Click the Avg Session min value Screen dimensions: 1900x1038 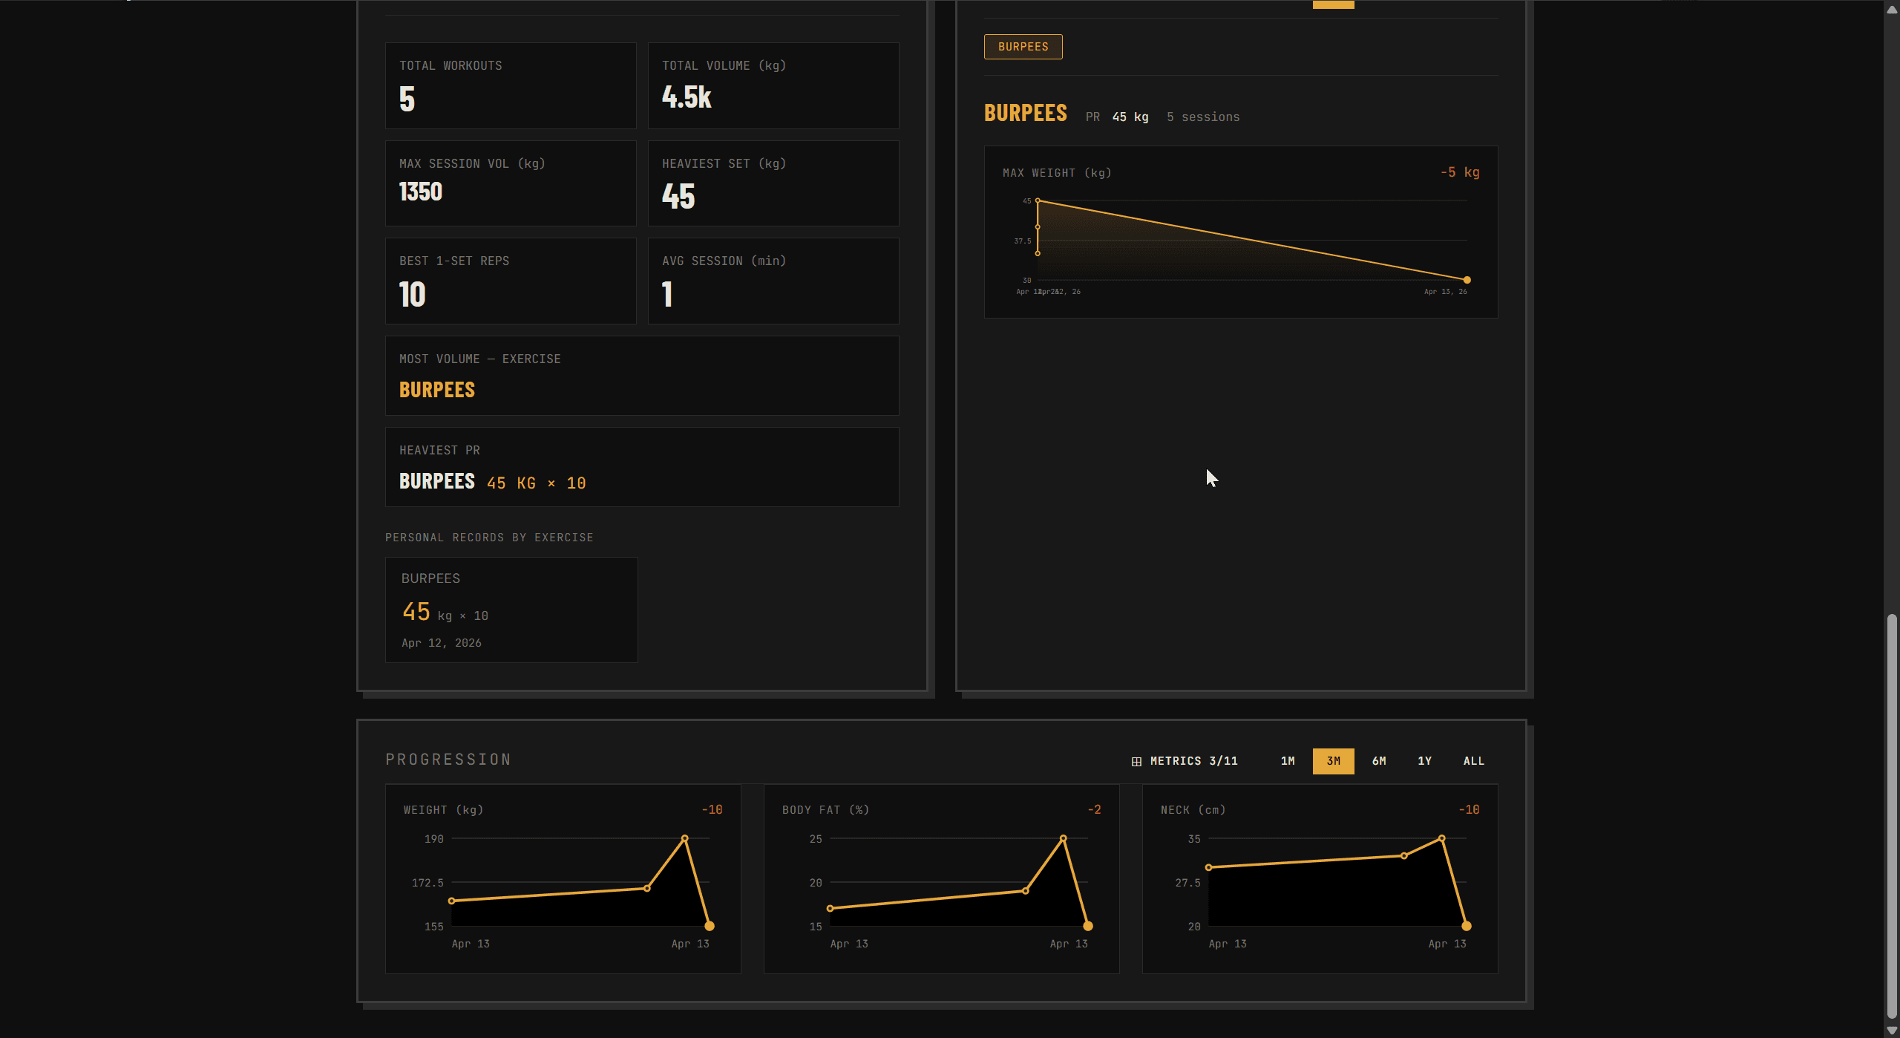pos(667,295)
